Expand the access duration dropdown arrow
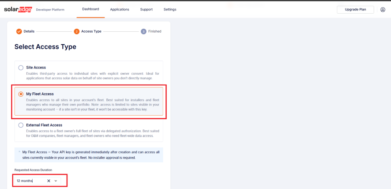Viewport: 391px width, 189px height. tap(56, 181)
